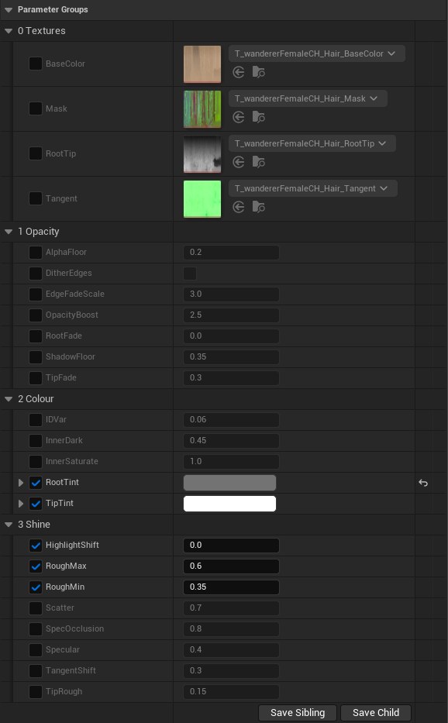The height and width of the screenshot is (723, 448).
Task: Open the T_wandererFemaleCH_Hair_Mask asset dropdown
Action: point(308,98)
